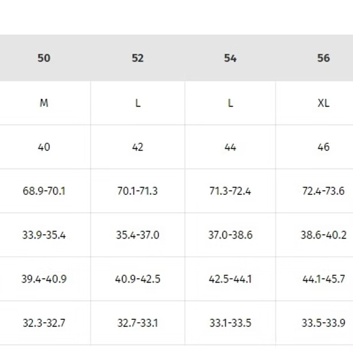
Task: Click the 35.4-37.0 range cell
Action: pos(137,235)
